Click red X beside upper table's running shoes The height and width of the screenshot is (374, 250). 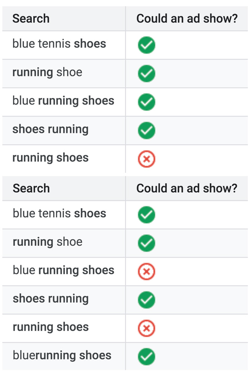click(x=146, y=159)
